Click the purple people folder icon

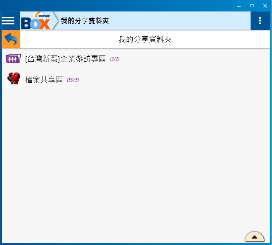[13, 59]
